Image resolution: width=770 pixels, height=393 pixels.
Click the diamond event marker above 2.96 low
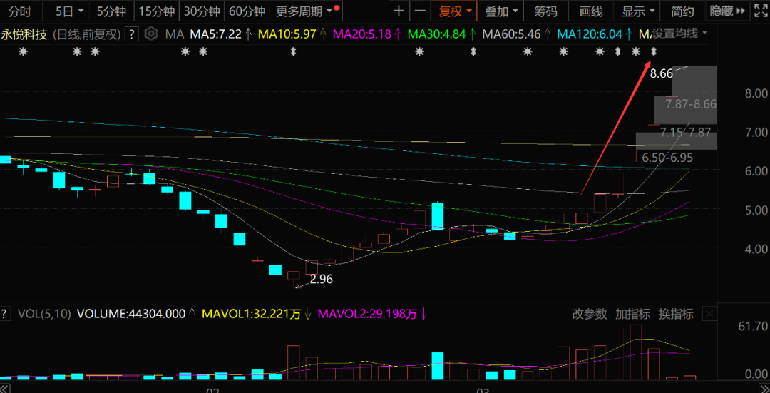tap(293, 51)
